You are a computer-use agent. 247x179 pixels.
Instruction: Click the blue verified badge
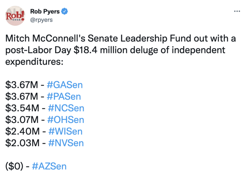pos(65,12)
